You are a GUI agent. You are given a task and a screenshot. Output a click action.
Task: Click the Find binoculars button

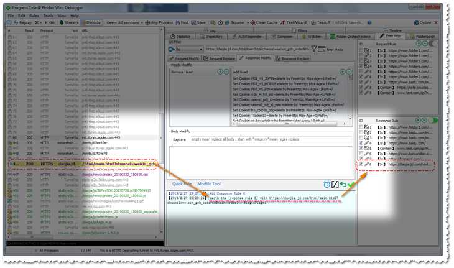182,22
